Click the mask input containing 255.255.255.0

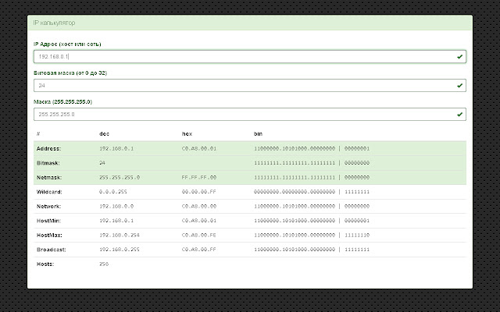[250, 115]
